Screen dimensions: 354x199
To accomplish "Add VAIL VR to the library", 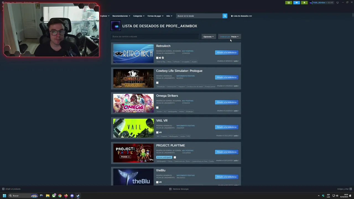I will (227, 127).
